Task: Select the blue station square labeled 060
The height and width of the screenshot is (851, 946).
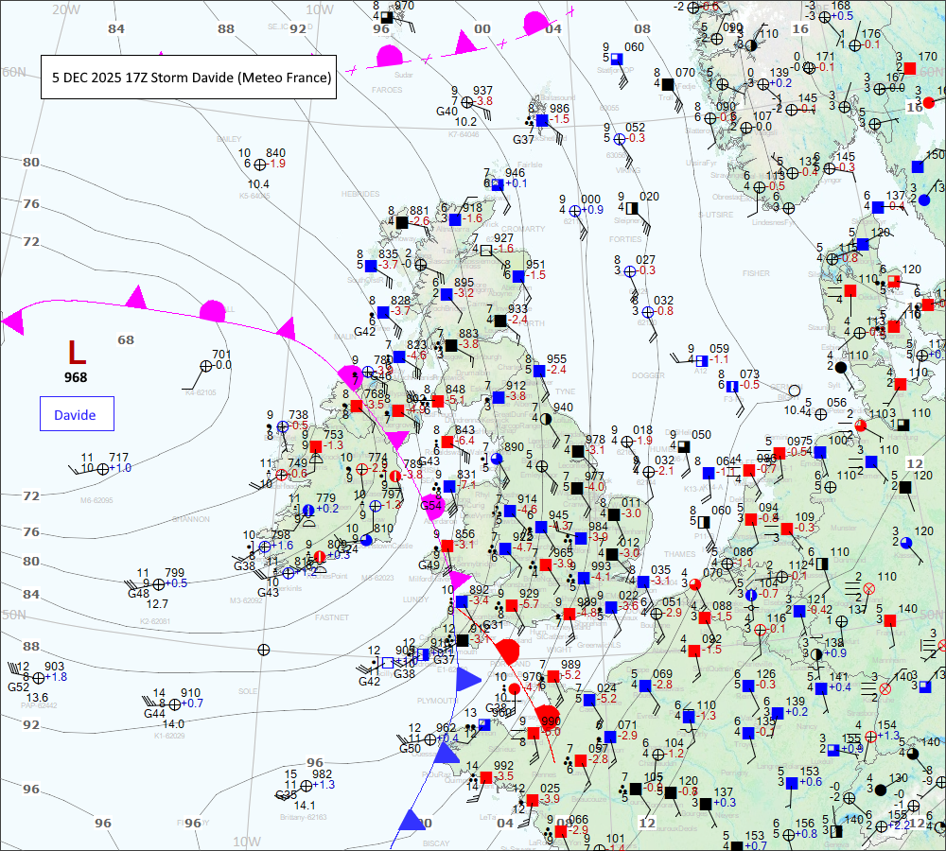Action: (x=616, y=58)
